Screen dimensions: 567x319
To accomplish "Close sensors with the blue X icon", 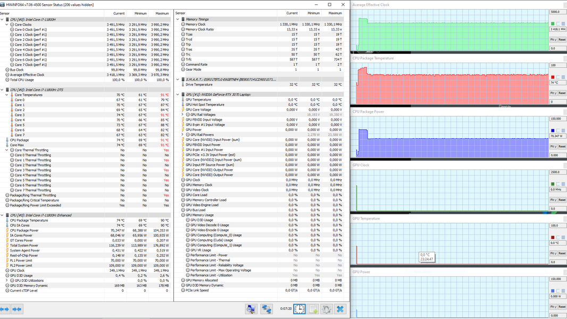I will pyautogui.click(x=340, y=309).
